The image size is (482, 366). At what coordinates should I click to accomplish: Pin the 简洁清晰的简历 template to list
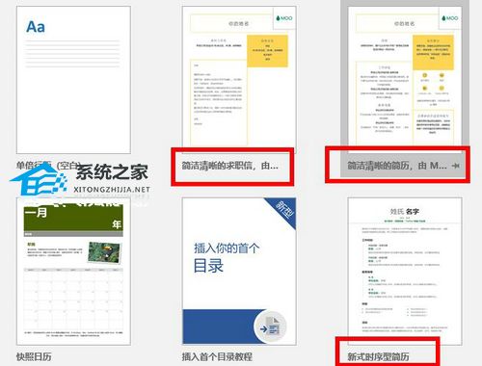(x=455, y=166)
